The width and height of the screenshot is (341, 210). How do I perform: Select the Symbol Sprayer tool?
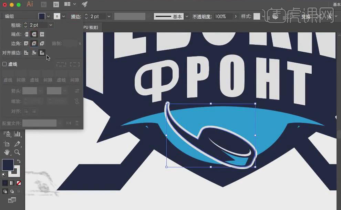point(7,134)
